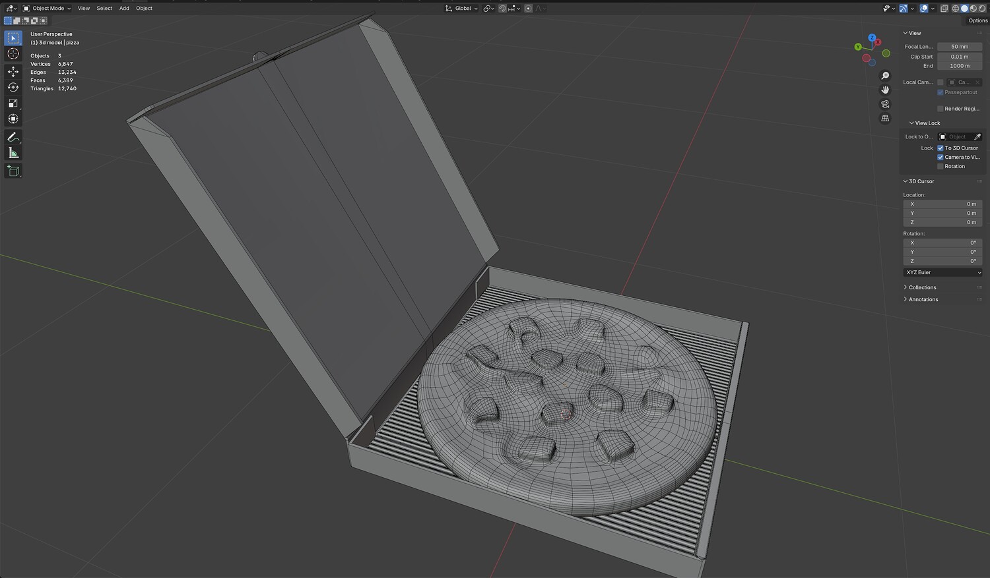Switch perspective/orthographic with grid icon

point(885,119)
